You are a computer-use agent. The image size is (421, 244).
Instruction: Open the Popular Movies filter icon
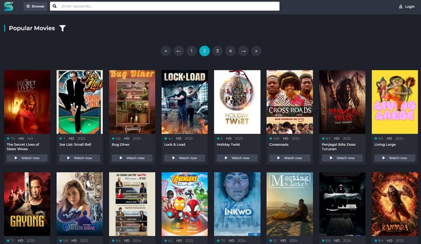pos(63,28)
